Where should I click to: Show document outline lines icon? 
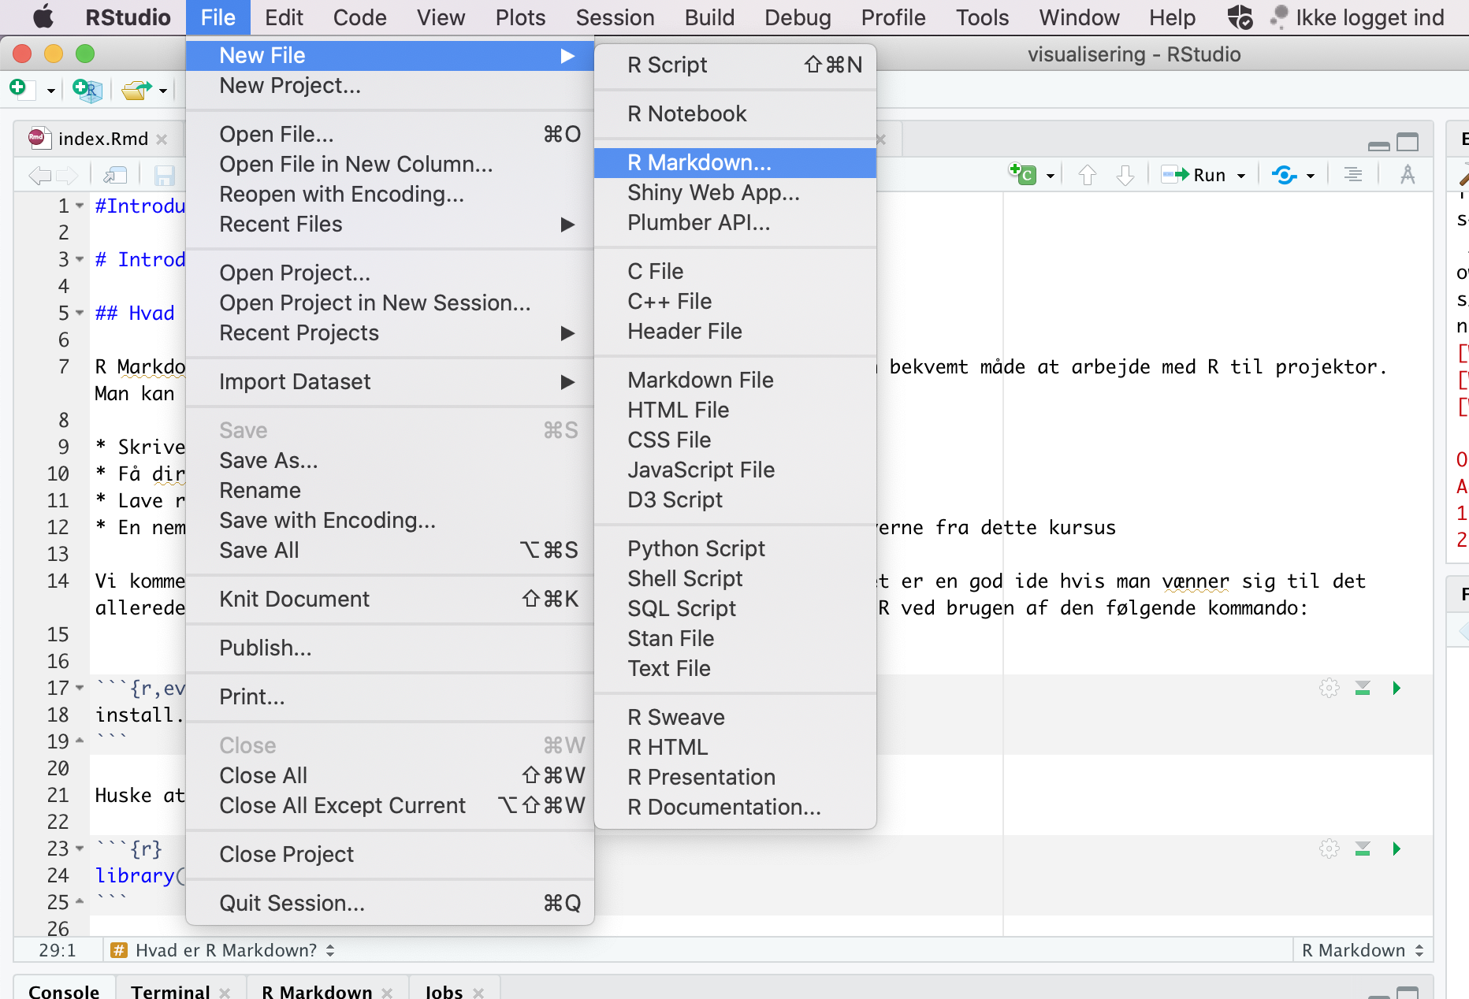coord(1353,174)
